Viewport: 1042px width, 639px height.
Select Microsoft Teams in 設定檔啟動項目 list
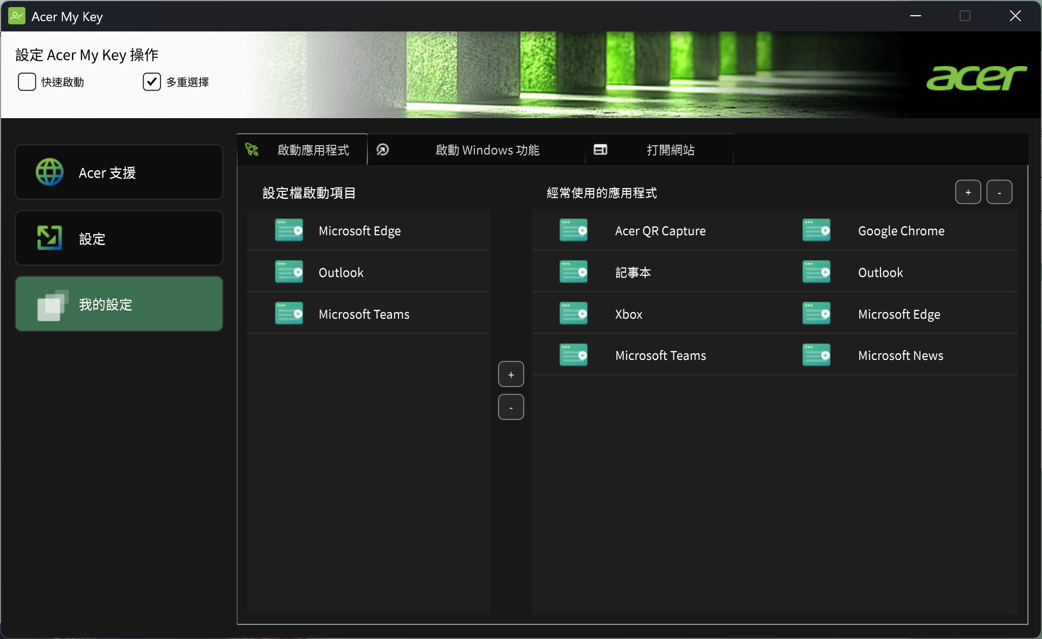point(364,314)
